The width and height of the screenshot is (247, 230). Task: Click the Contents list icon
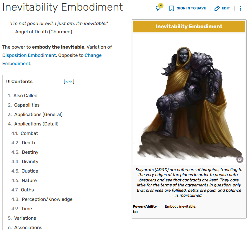(x=8, y=82)
